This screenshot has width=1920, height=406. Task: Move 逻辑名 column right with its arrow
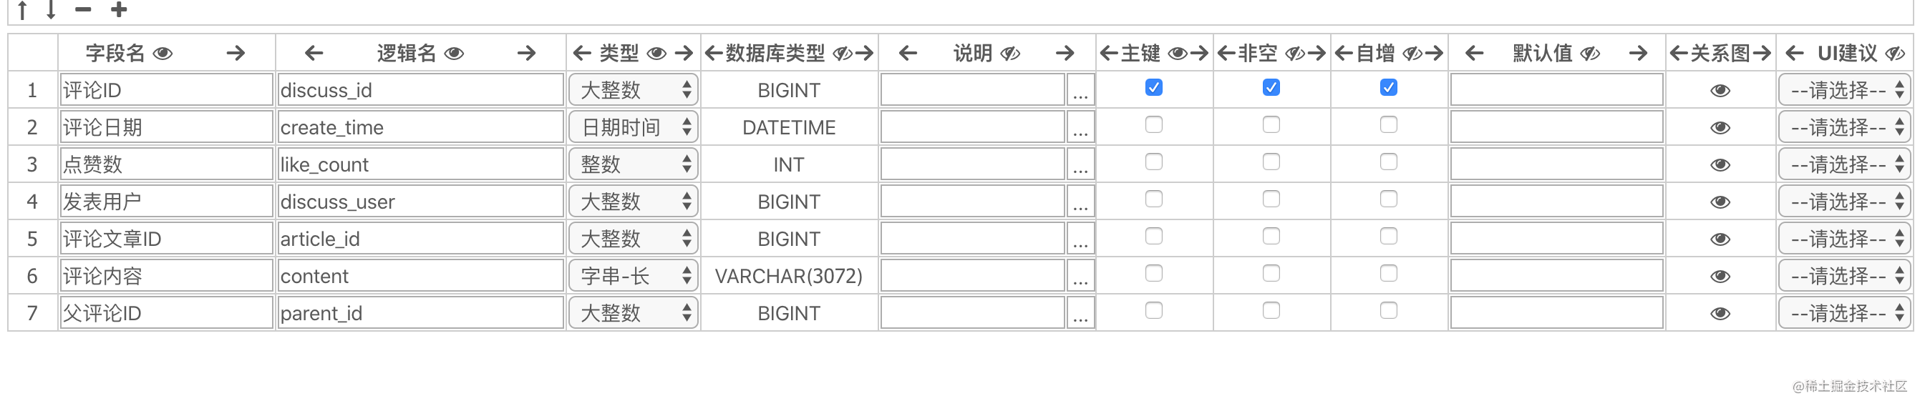[526, 54]
